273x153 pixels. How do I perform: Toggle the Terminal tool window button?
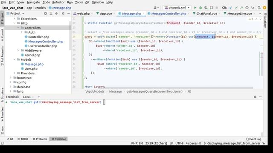[59, 139]
